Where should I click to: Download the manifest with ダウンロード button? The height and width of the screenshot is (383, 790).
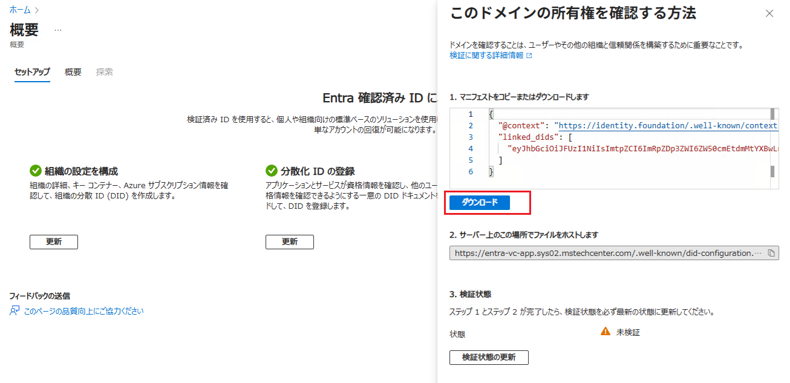[480, 203]
